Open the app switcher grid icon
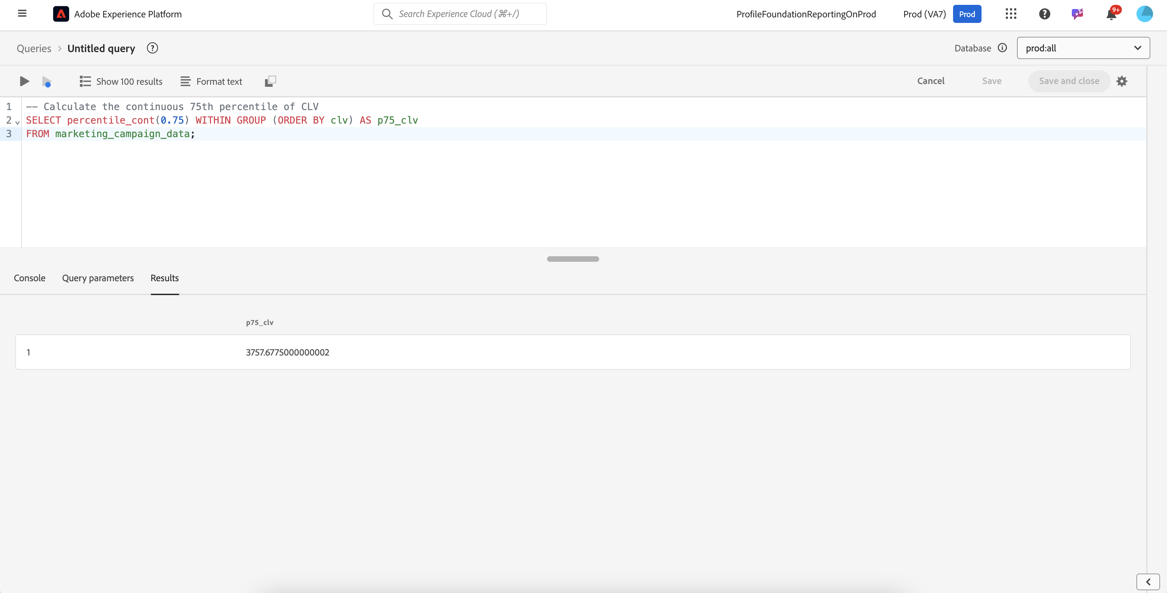The height and width of the screenshot is (593, 1167). click(1011, 14)
